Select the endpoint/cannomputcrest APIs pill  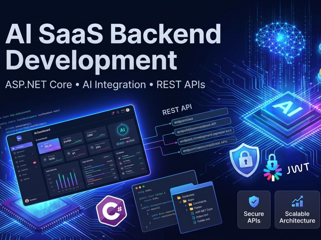click(x=208, y=145)
